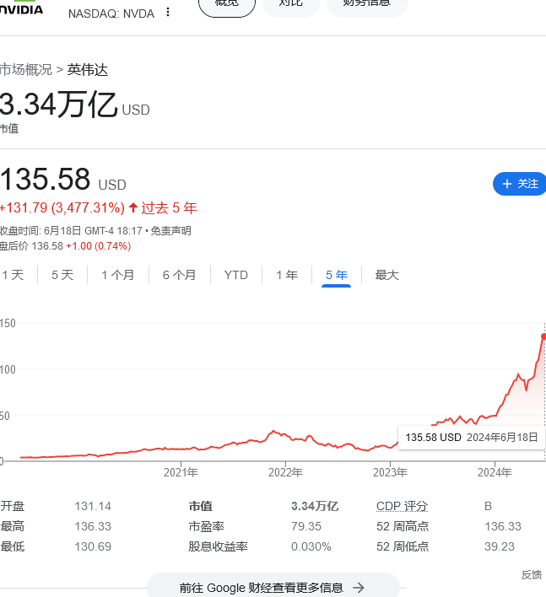Screen dimensions: 546x597
Task: Click the market cap heading 3.34万亿
Action: (x=58, y=105)
